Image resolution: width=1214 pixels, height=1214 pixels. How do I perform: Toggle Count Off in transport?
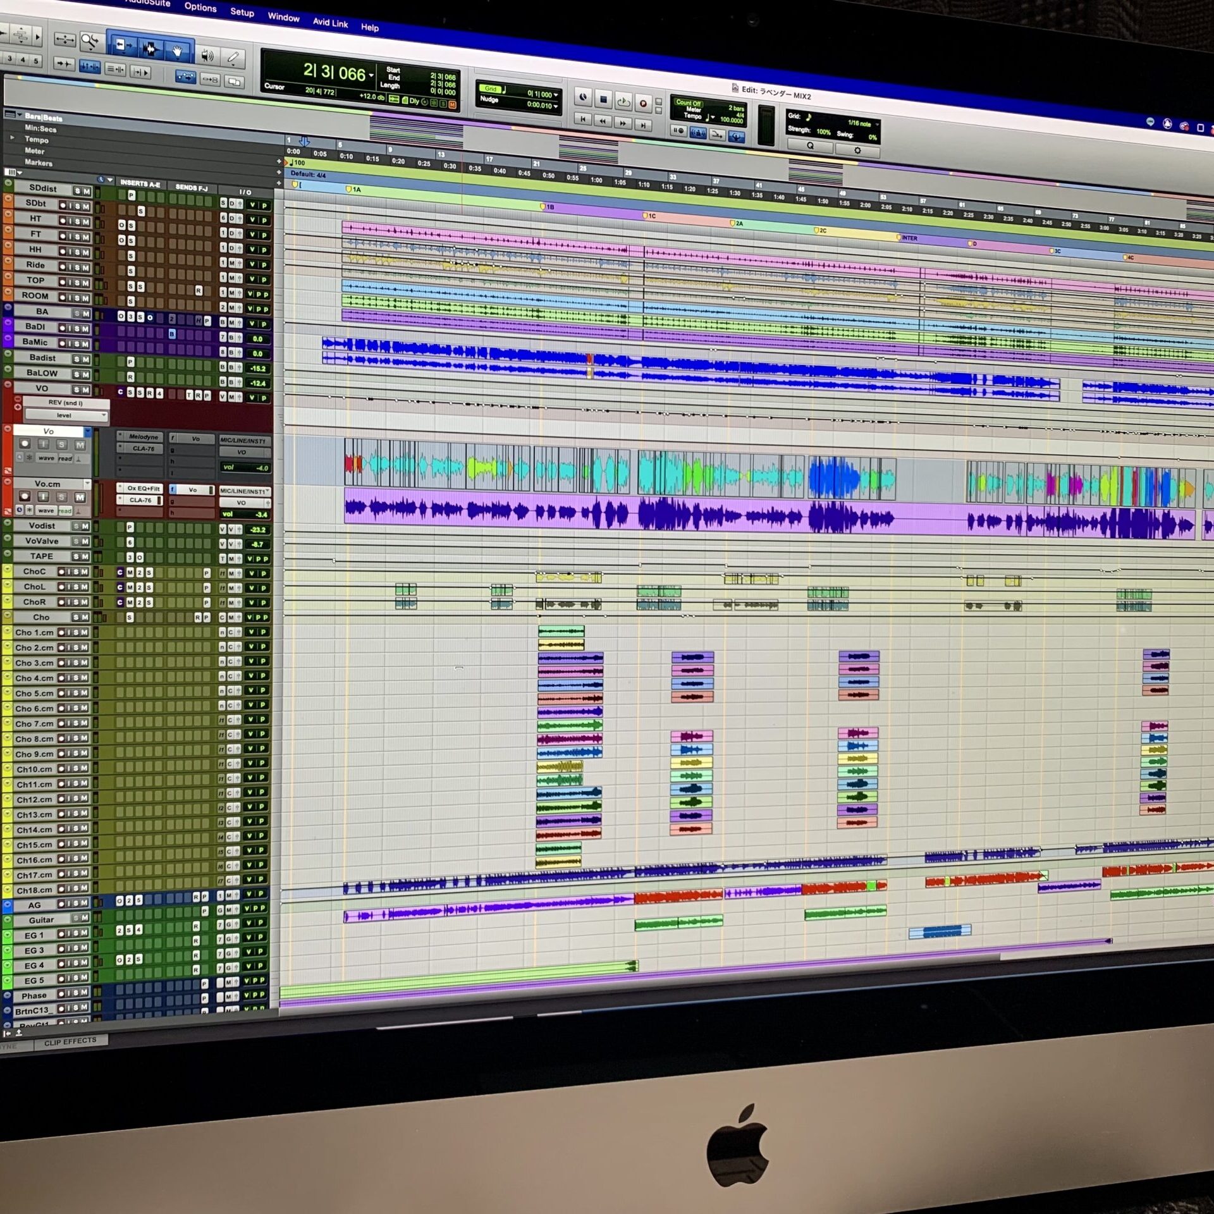point(688,103)
